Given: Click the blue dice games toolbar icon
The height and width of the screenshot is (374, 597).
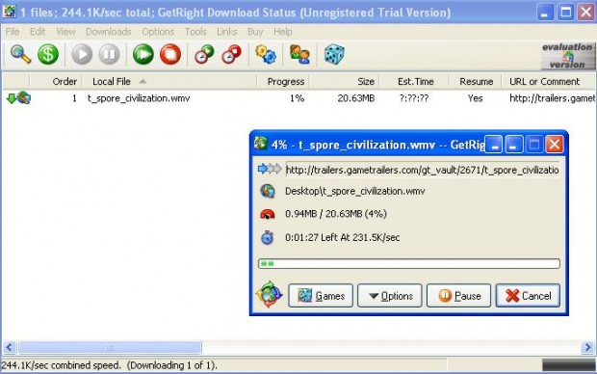Looking at the screenshot, I should pos(334,54).
